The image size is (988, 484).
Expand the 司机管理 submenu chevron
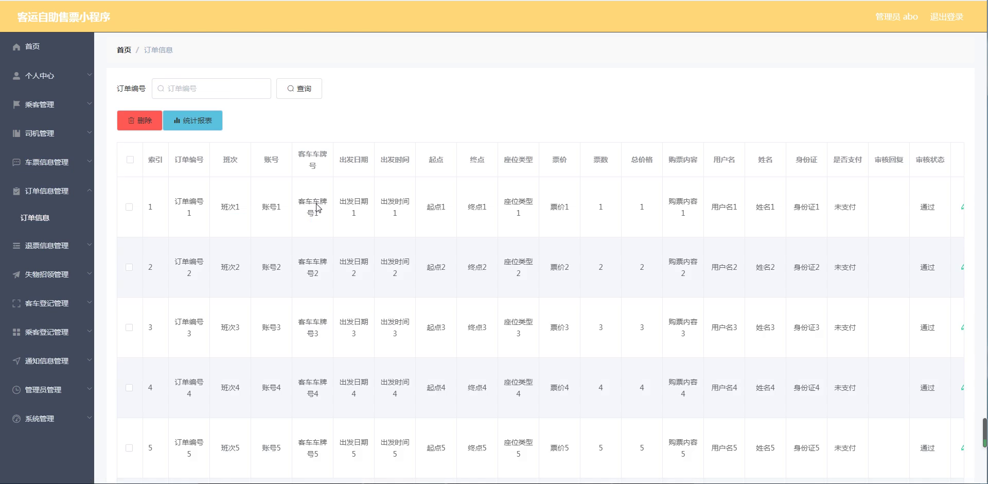pyautogui.click(x=89, y=132)
